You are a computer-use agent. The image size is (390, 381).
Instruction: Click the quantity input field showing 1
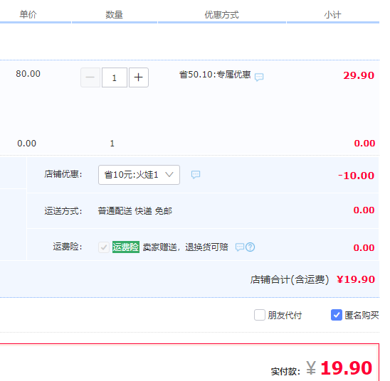coord(115,77)
